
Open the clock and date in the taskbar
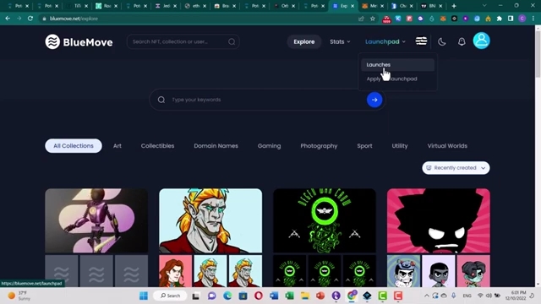pos(516,296)
